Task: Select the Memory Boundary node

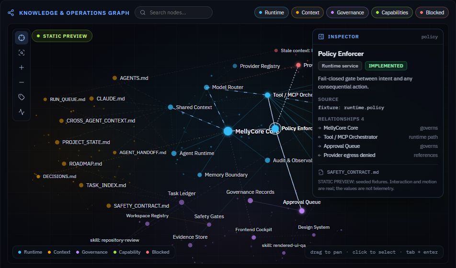Action: (199, 175)
